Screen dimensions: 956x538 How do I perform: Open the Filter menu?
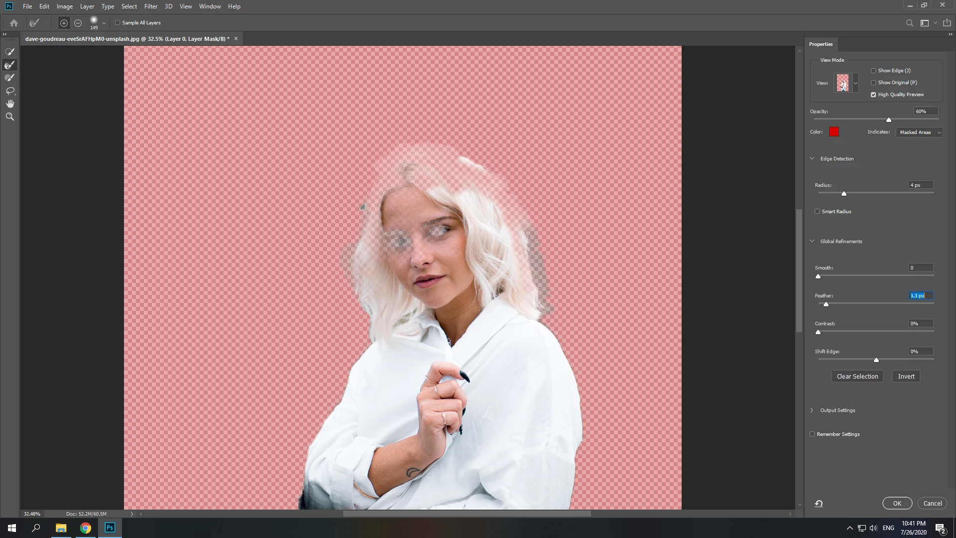point(150,6)
